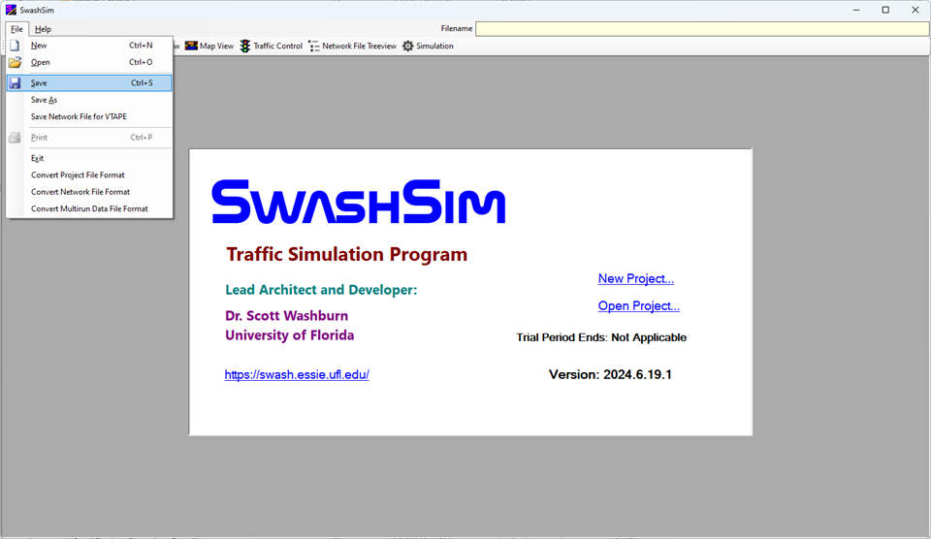This screenshot has height=539, width=931.
Task: Click the Version: 2024.6.19.1 text
Action: click(x=610, y=374)
